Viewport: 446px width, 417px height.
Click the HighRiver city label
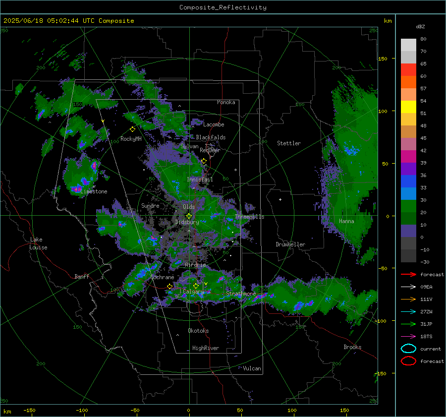coord(206,348)
